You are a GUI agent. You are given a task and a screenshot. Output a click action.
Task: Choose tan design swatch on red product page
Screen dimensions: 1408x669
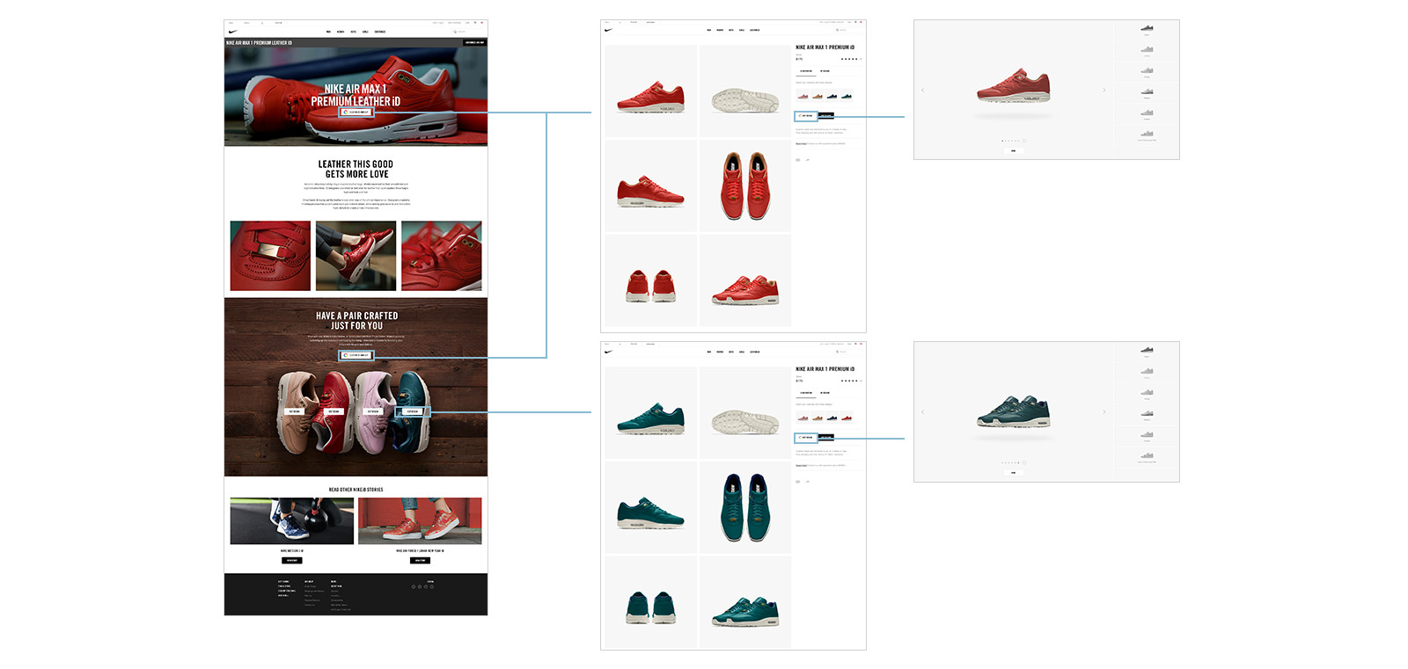point(818,95)
